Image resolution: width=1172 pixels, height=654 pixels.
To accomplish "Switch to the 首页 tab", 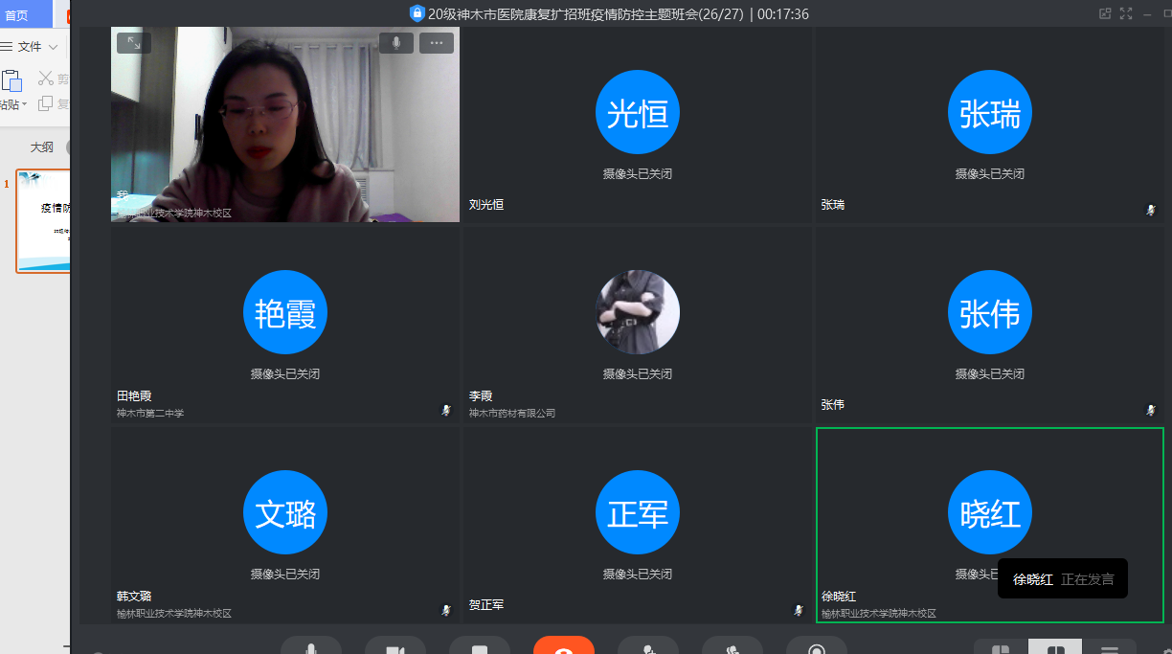I will (17, 14).
